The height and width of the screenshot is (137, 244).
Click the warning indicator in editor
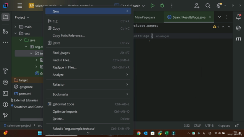pos(216,27)
